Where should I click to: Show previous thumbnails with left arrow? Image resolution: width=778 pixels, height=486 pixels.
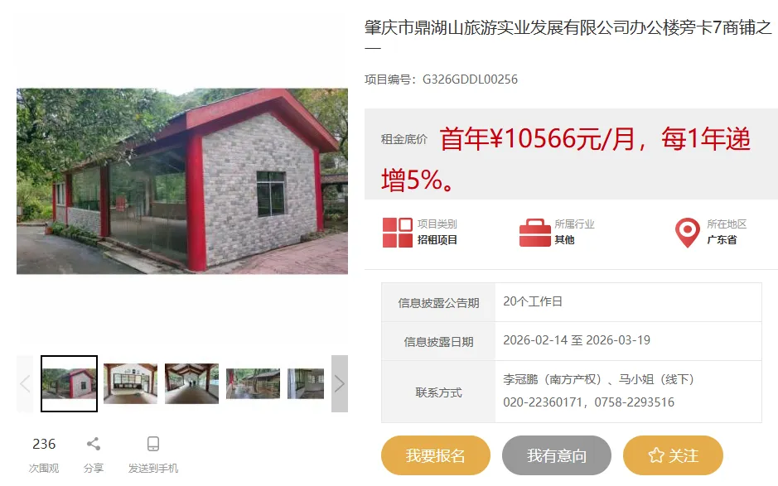[x=25, y=383]
